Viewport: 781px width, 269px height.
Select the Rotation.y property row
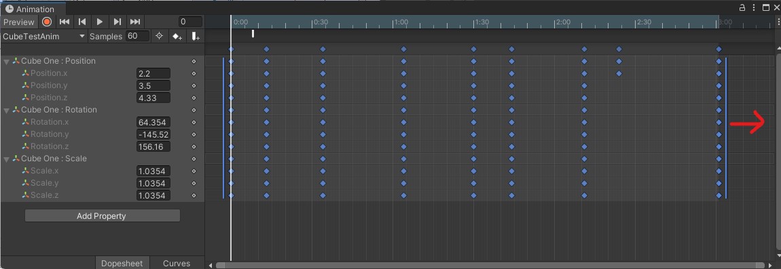tap(102, 134)
